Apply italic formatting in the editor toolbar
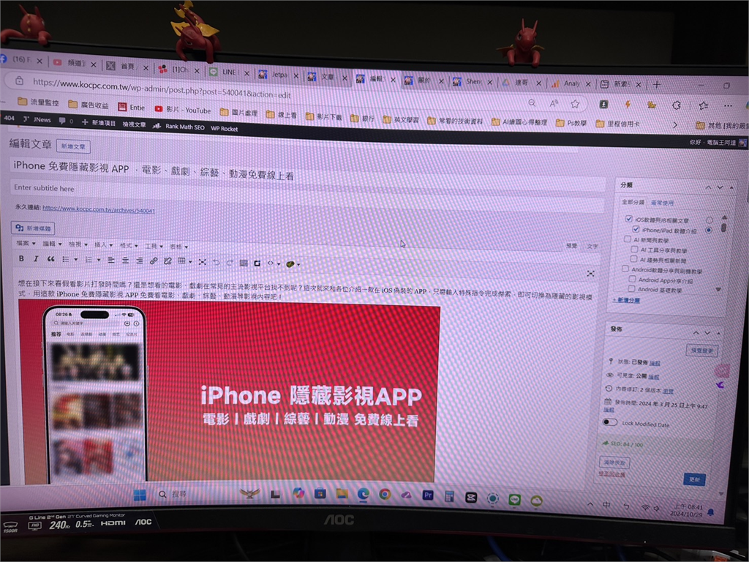Image resolution: width=749 pixels, height=562 pixels. pos(35,258)
